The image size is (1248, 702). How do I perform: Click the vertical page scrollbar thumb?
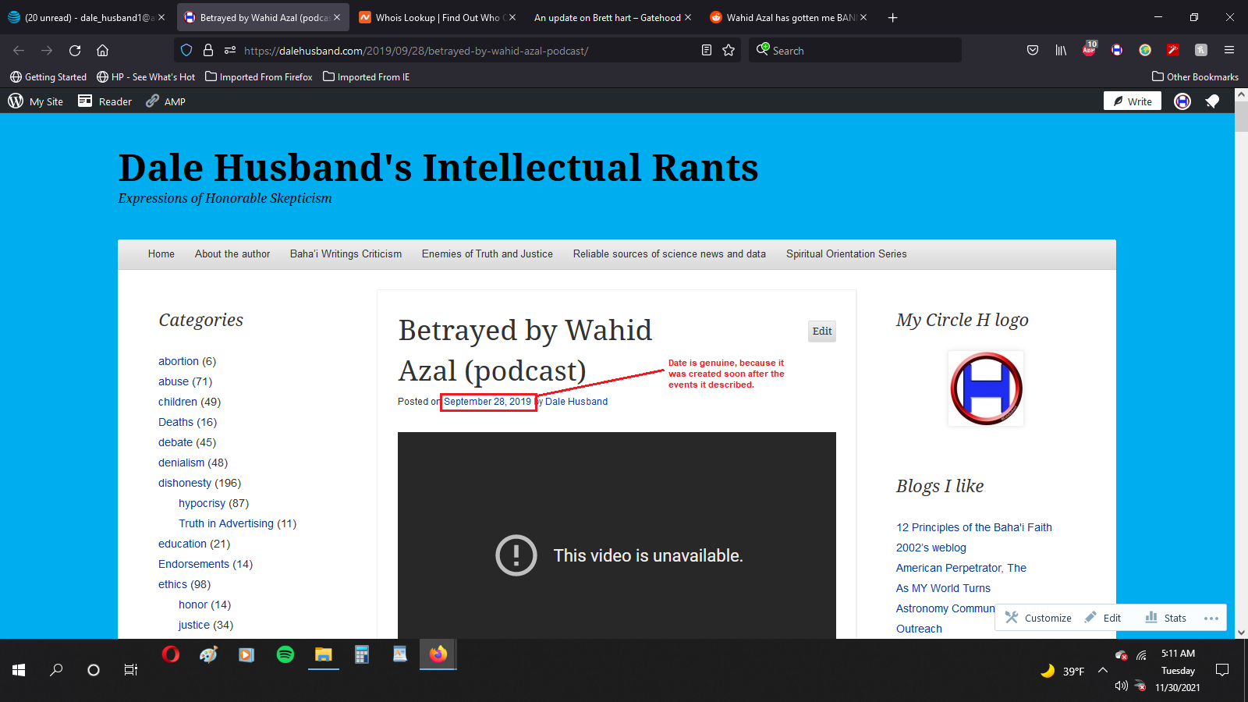pos(1241,117)
